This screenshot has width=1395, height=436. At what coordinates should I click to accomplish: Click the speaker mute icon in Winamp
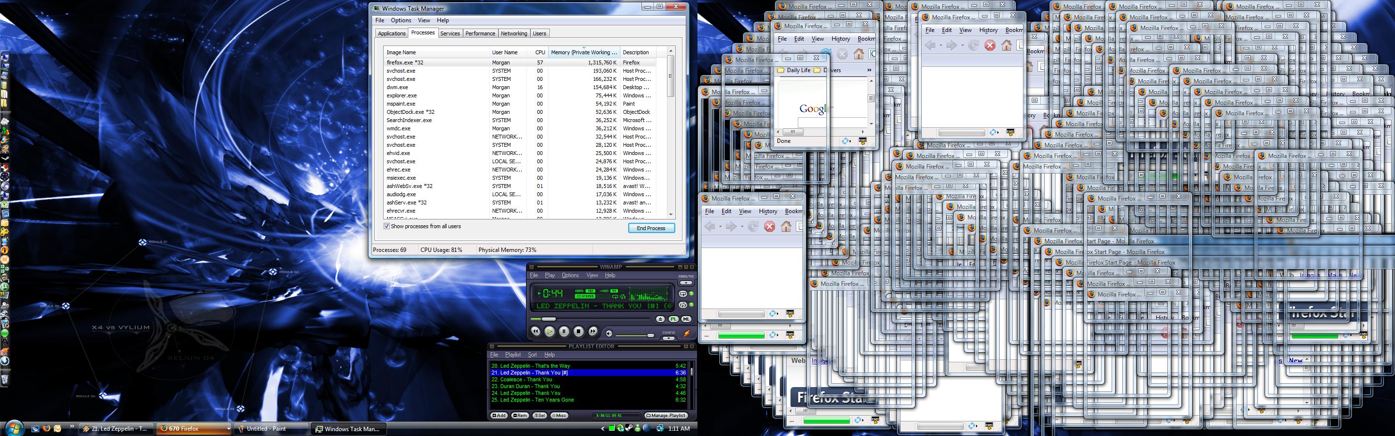tap(609, 334)
